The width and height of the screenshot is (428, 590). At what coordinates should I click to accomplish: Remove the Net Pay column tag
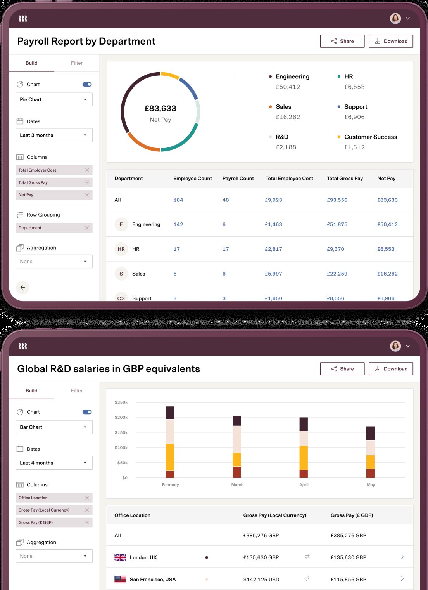[x=87, y=195]
